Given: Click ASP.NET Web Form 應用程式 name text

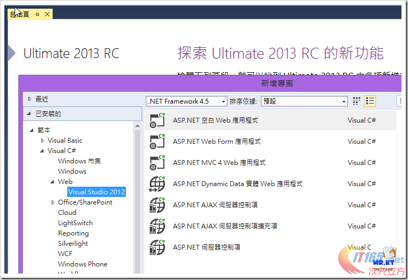Looking at the screenshot, I should click(x=217, y=141).
